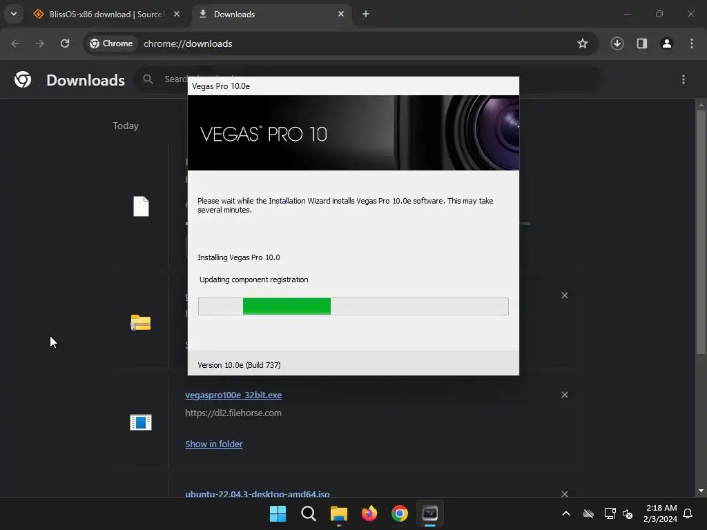
Task: Open Windows taskbar search
Action: coord(309,513)
